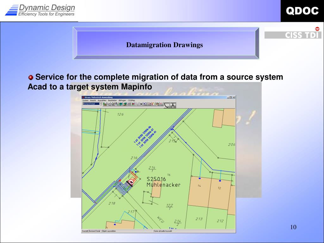Click parcel number 126 on the map
The image size is (324, 243).
click(120, 114)
